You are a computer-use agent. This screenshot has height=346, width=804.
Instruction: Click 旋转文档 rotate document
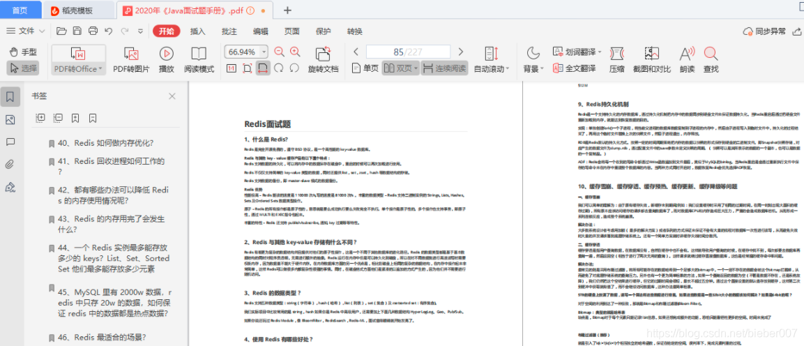323,59
